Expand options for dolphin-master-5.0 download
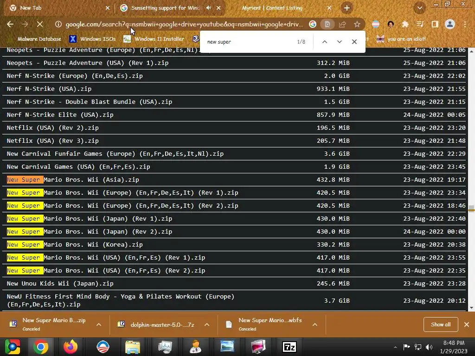 207,324
